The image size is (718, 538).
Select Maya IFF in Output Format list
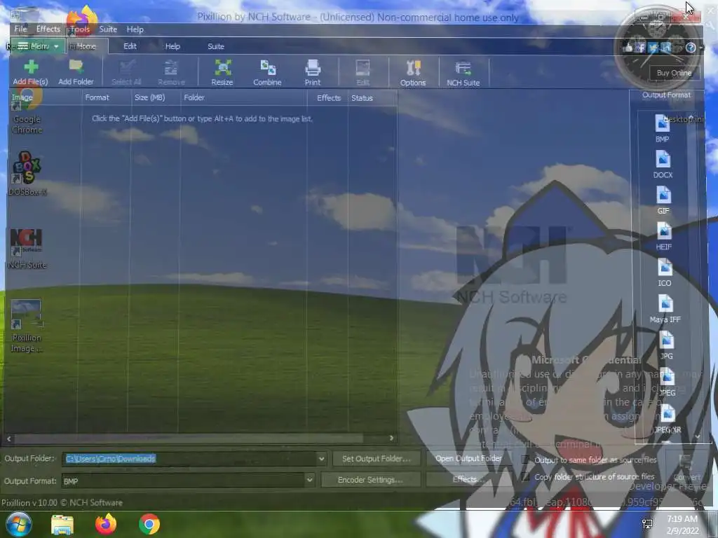coord(665,309)
